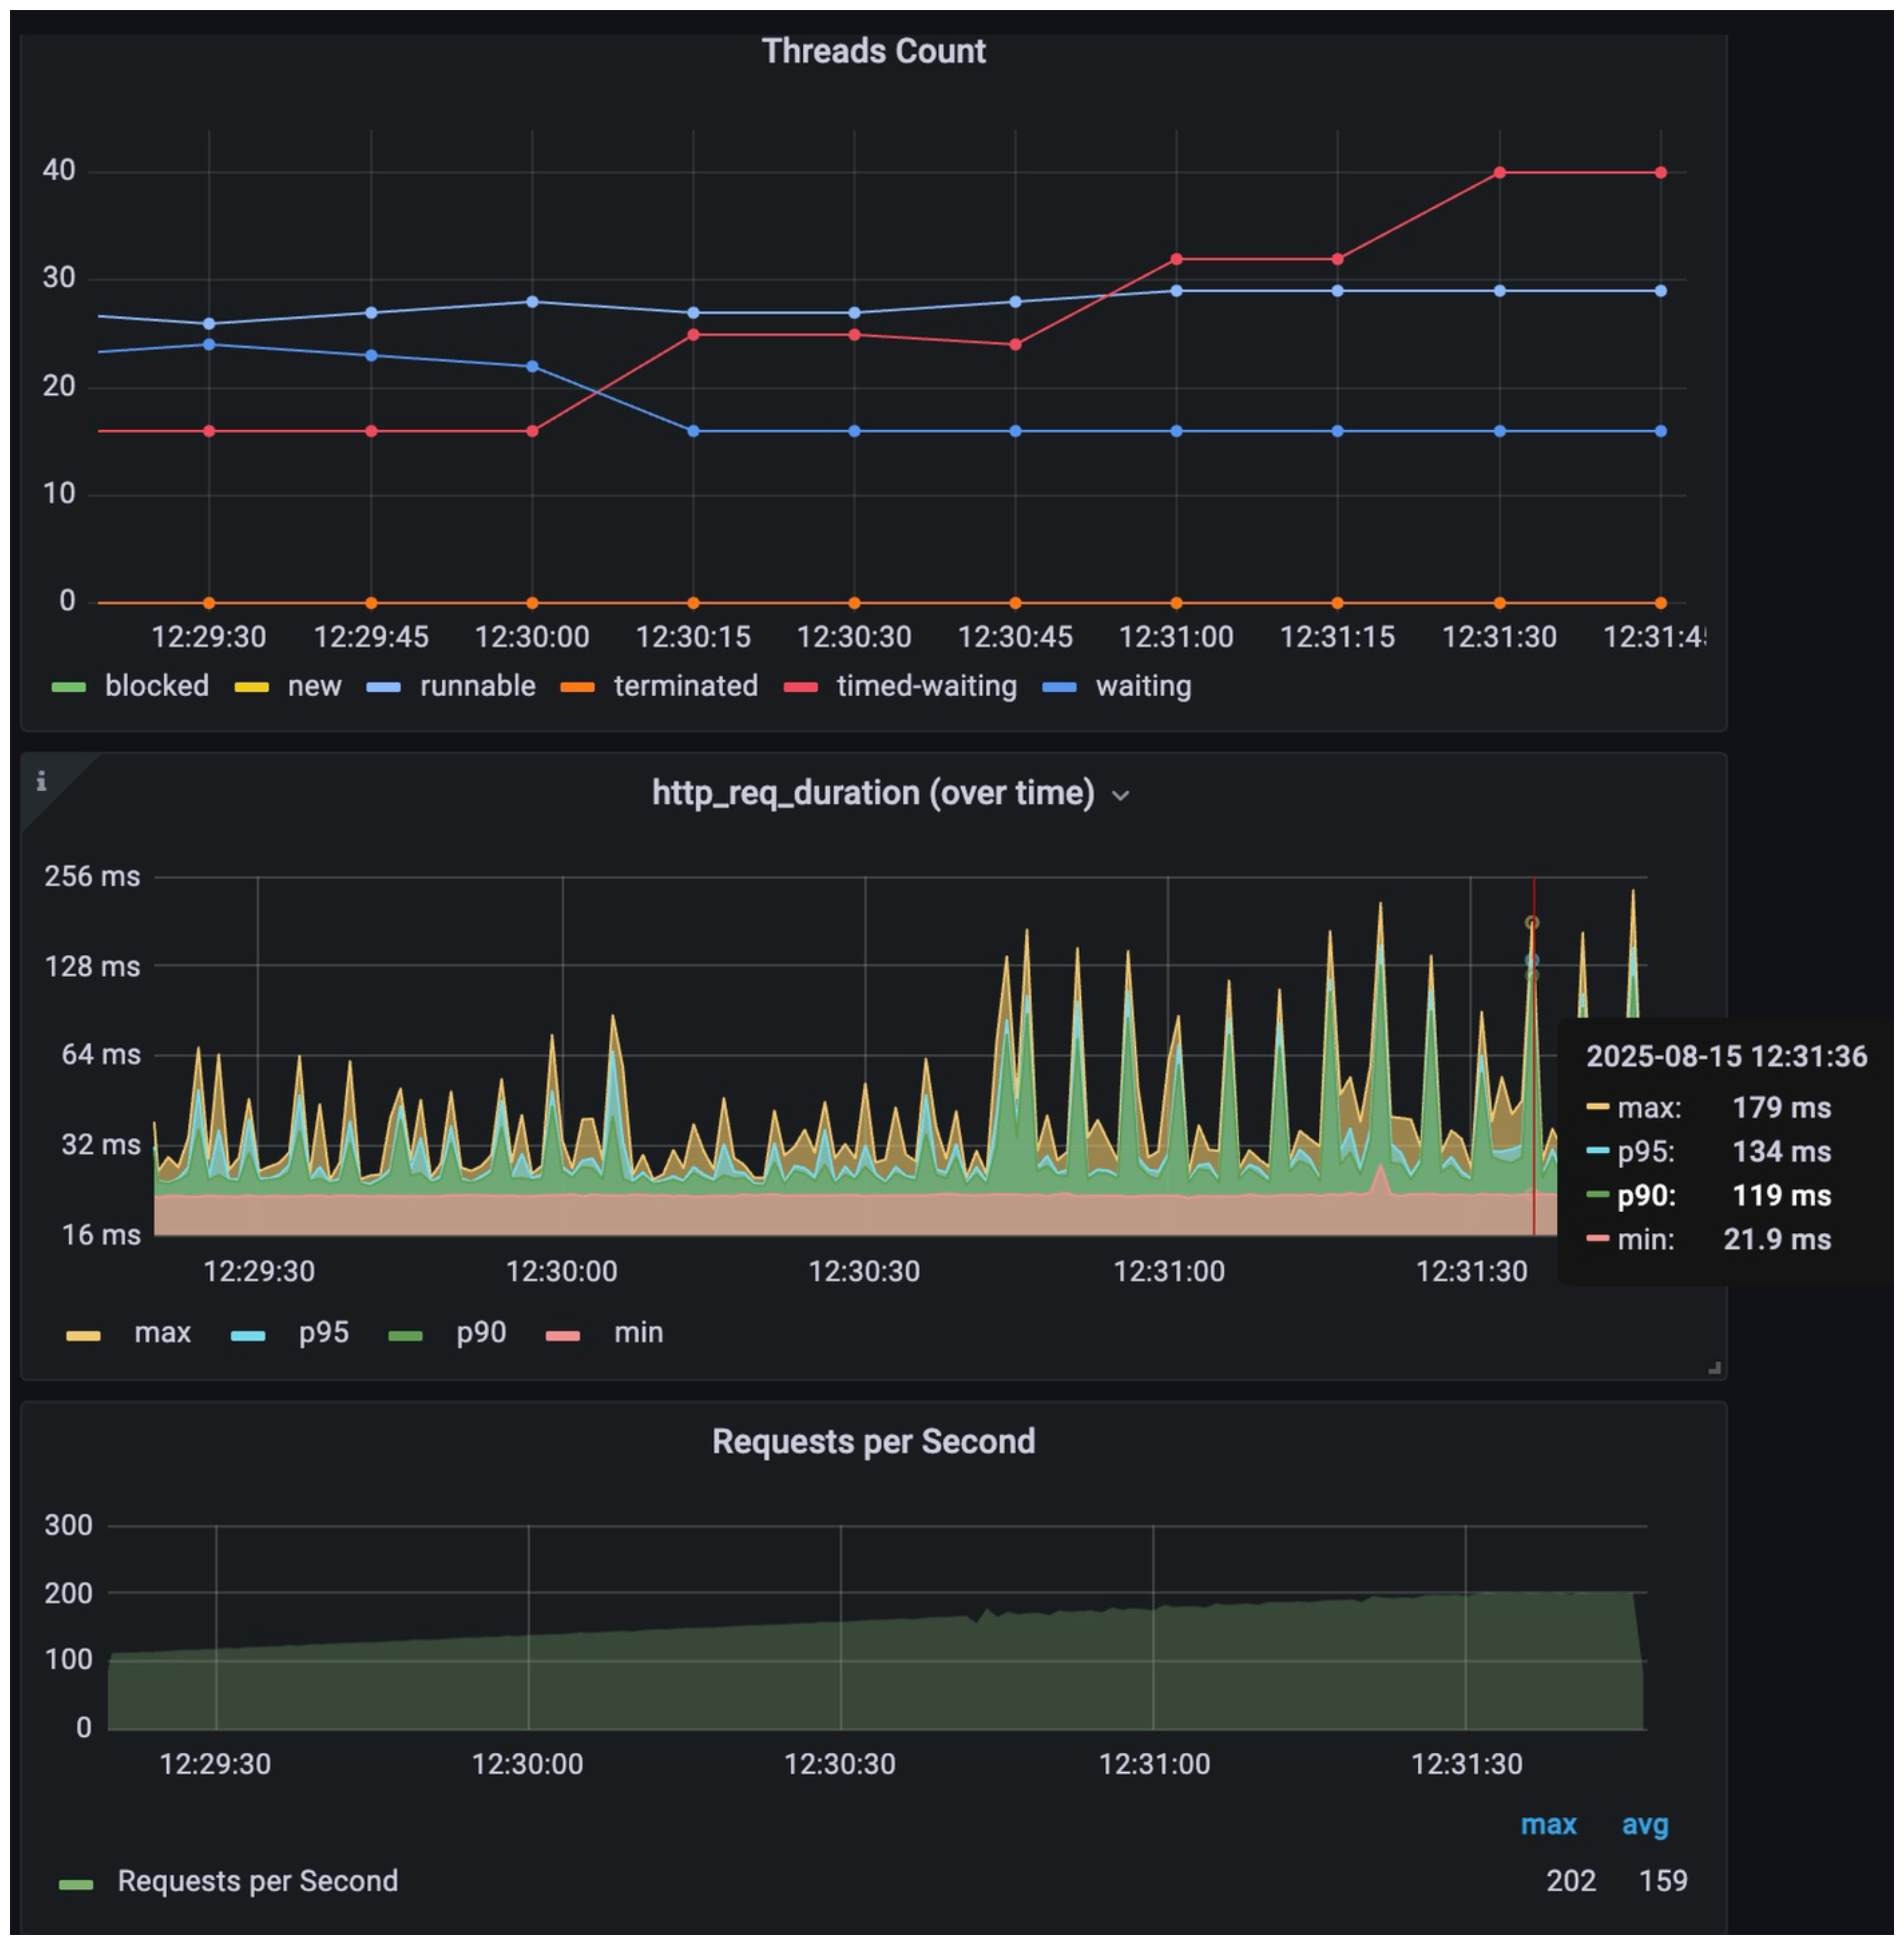Viewport: 1904px width, 1945px height.
Task: Click the panel info 'i' icon
Action: pyautogui.click(x=41, y=781)
